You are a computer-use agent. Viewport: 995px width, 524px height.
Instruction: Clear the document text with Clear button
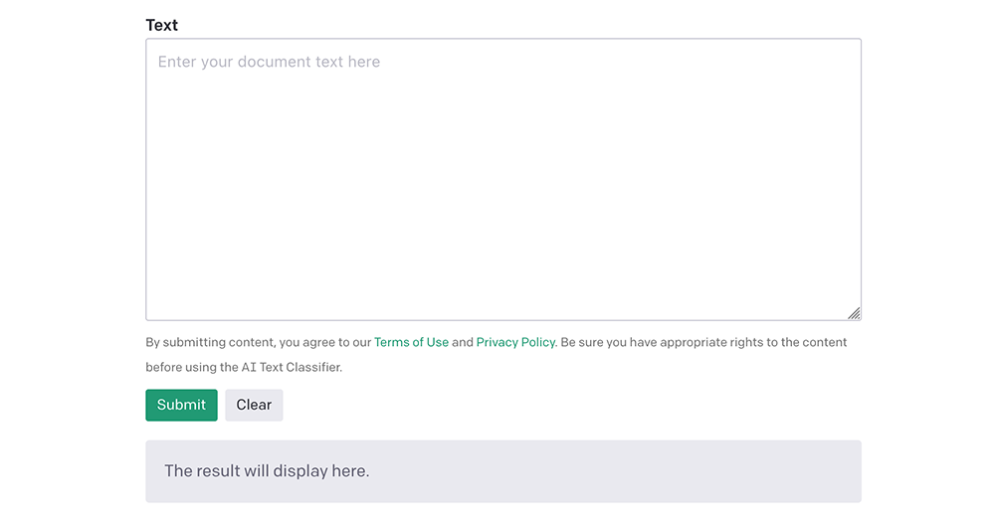(254, 405)
